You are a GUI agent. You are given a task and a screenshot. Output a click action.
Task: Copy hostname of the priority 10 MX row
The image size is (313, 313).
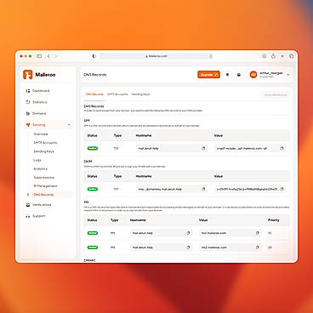click(x=188, y=233)
